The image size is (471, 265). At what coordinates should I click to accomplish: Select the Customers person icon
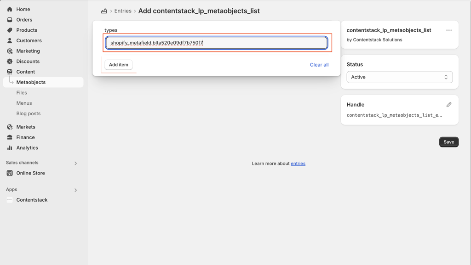click(x=9, y=40)
